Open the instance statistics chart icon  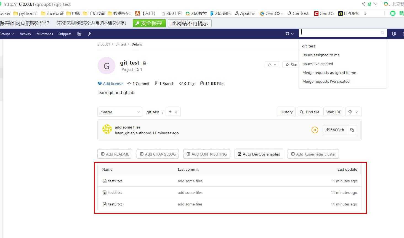click(79, 34)
